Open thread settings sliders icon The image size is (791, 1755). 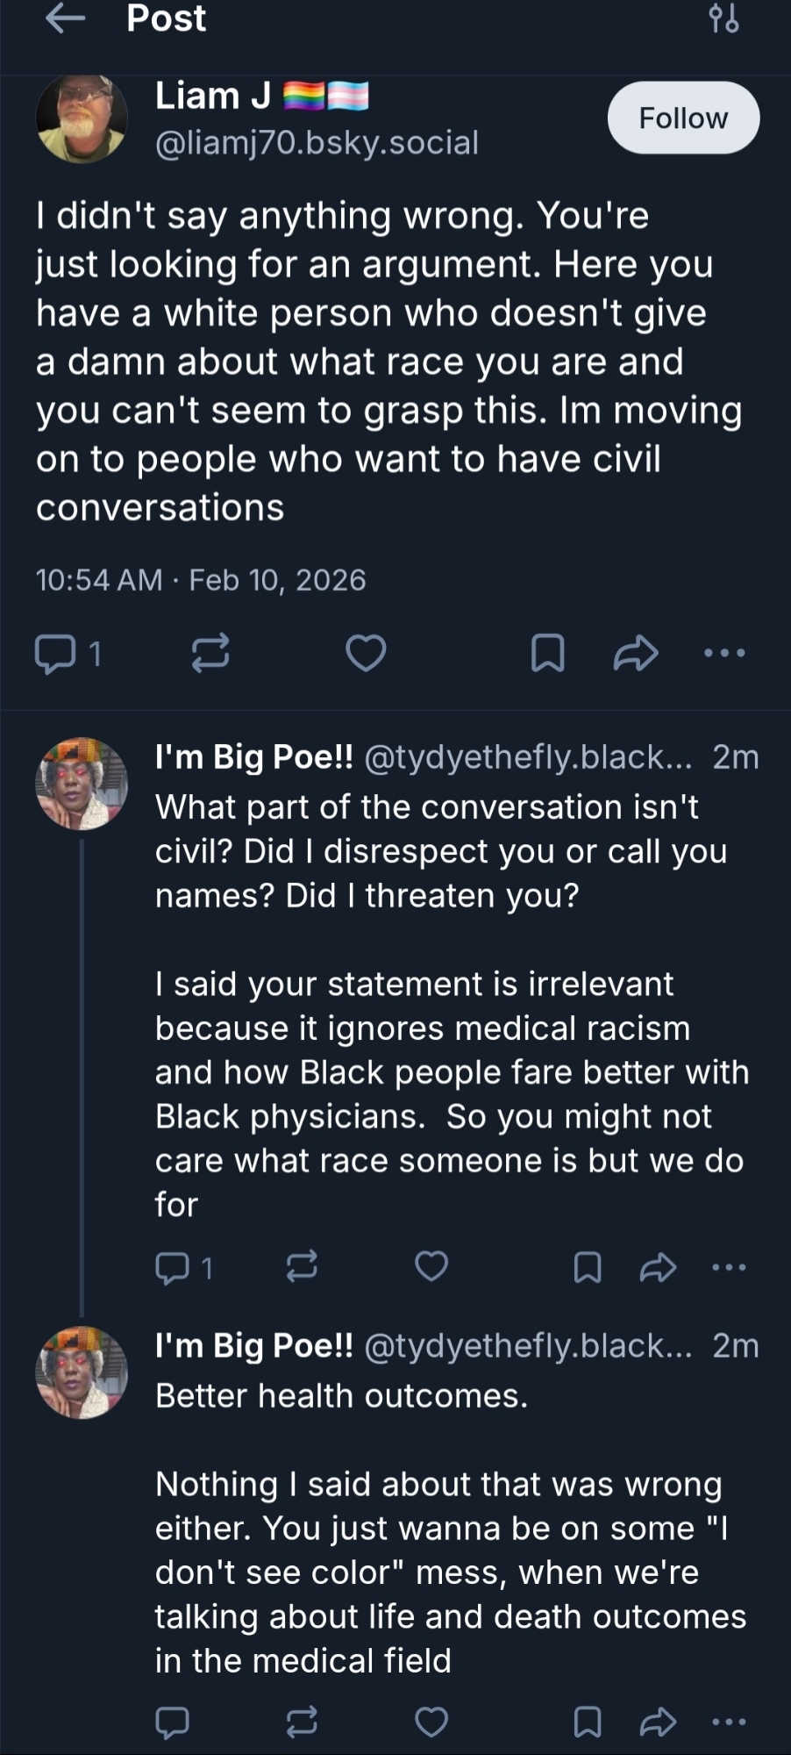tap(723, 18)
